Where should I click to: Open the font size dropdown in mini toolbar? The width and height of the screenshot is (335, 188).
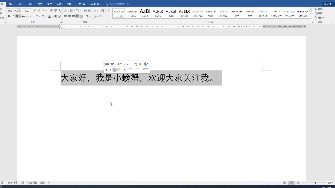coord(124,64)
